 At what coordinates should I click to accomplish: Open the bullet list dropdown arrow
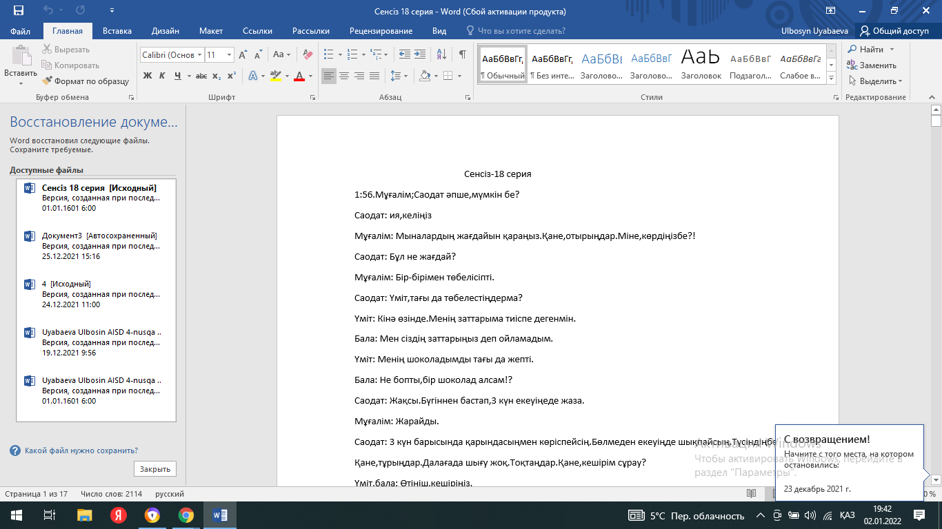339,54
